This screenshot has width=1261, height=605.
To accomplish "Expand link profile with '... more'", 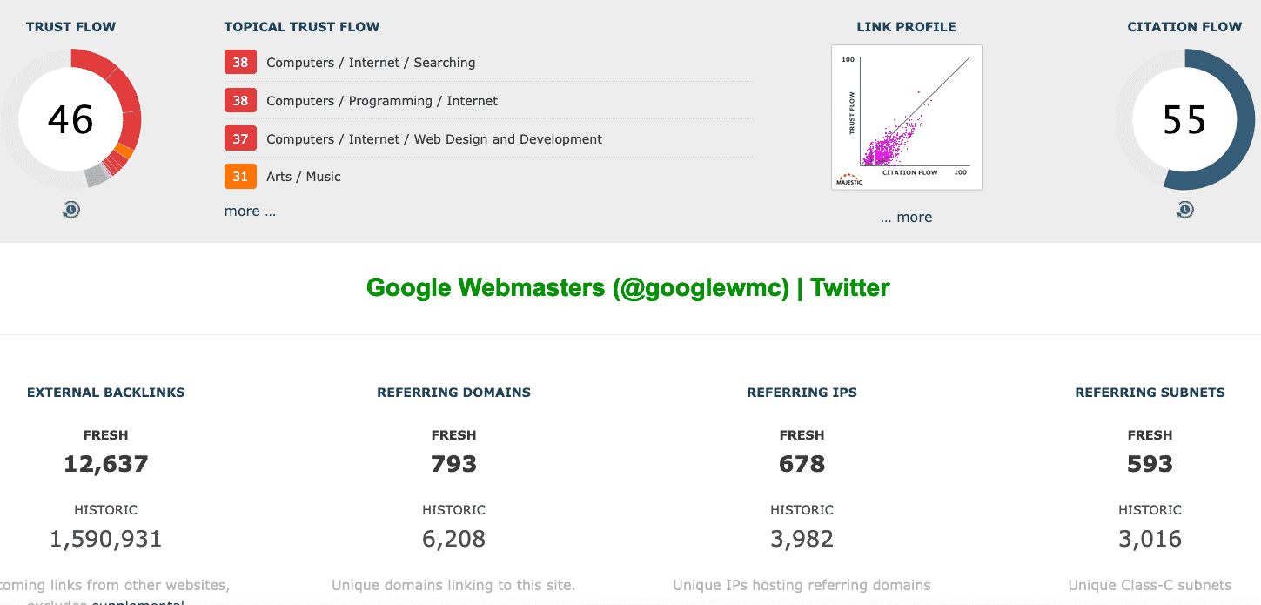I will 906,217.
